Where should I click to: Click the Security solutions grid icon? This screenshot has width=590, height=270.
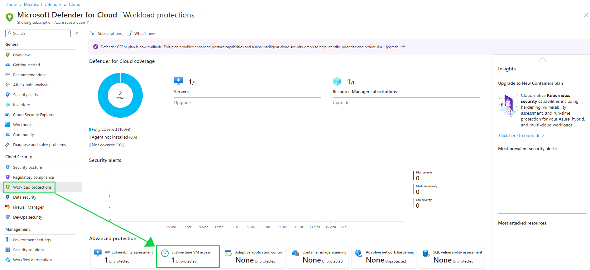pos(8,250)
